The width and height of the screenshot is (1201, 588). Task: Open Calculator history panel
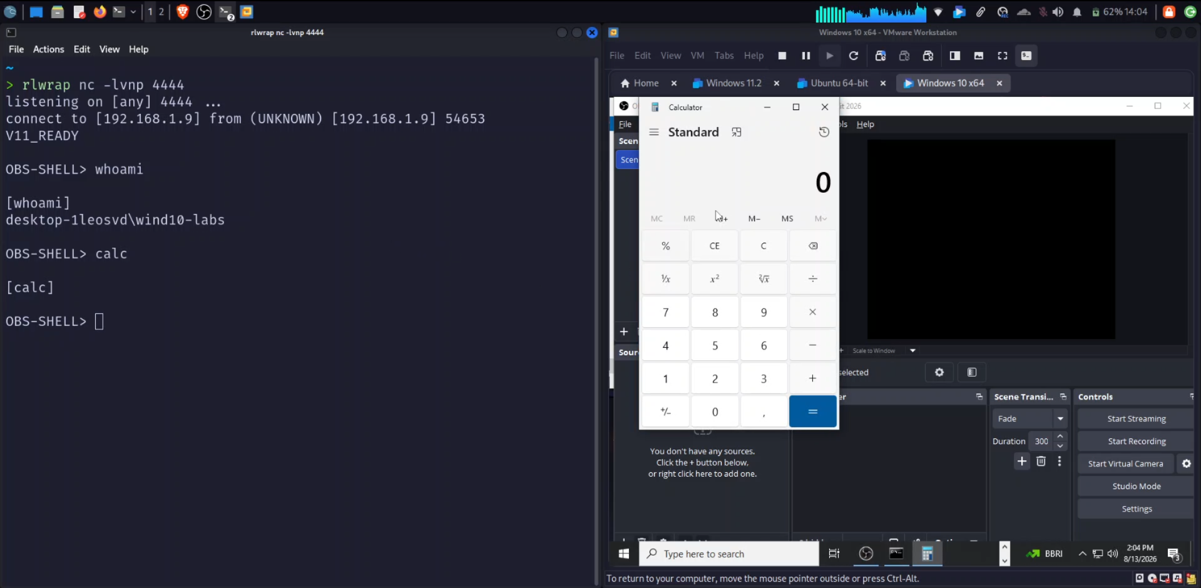tap(824, 132)
